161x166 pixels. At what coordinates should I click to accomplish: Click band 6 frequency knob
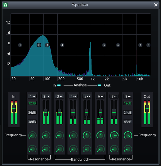101,135
